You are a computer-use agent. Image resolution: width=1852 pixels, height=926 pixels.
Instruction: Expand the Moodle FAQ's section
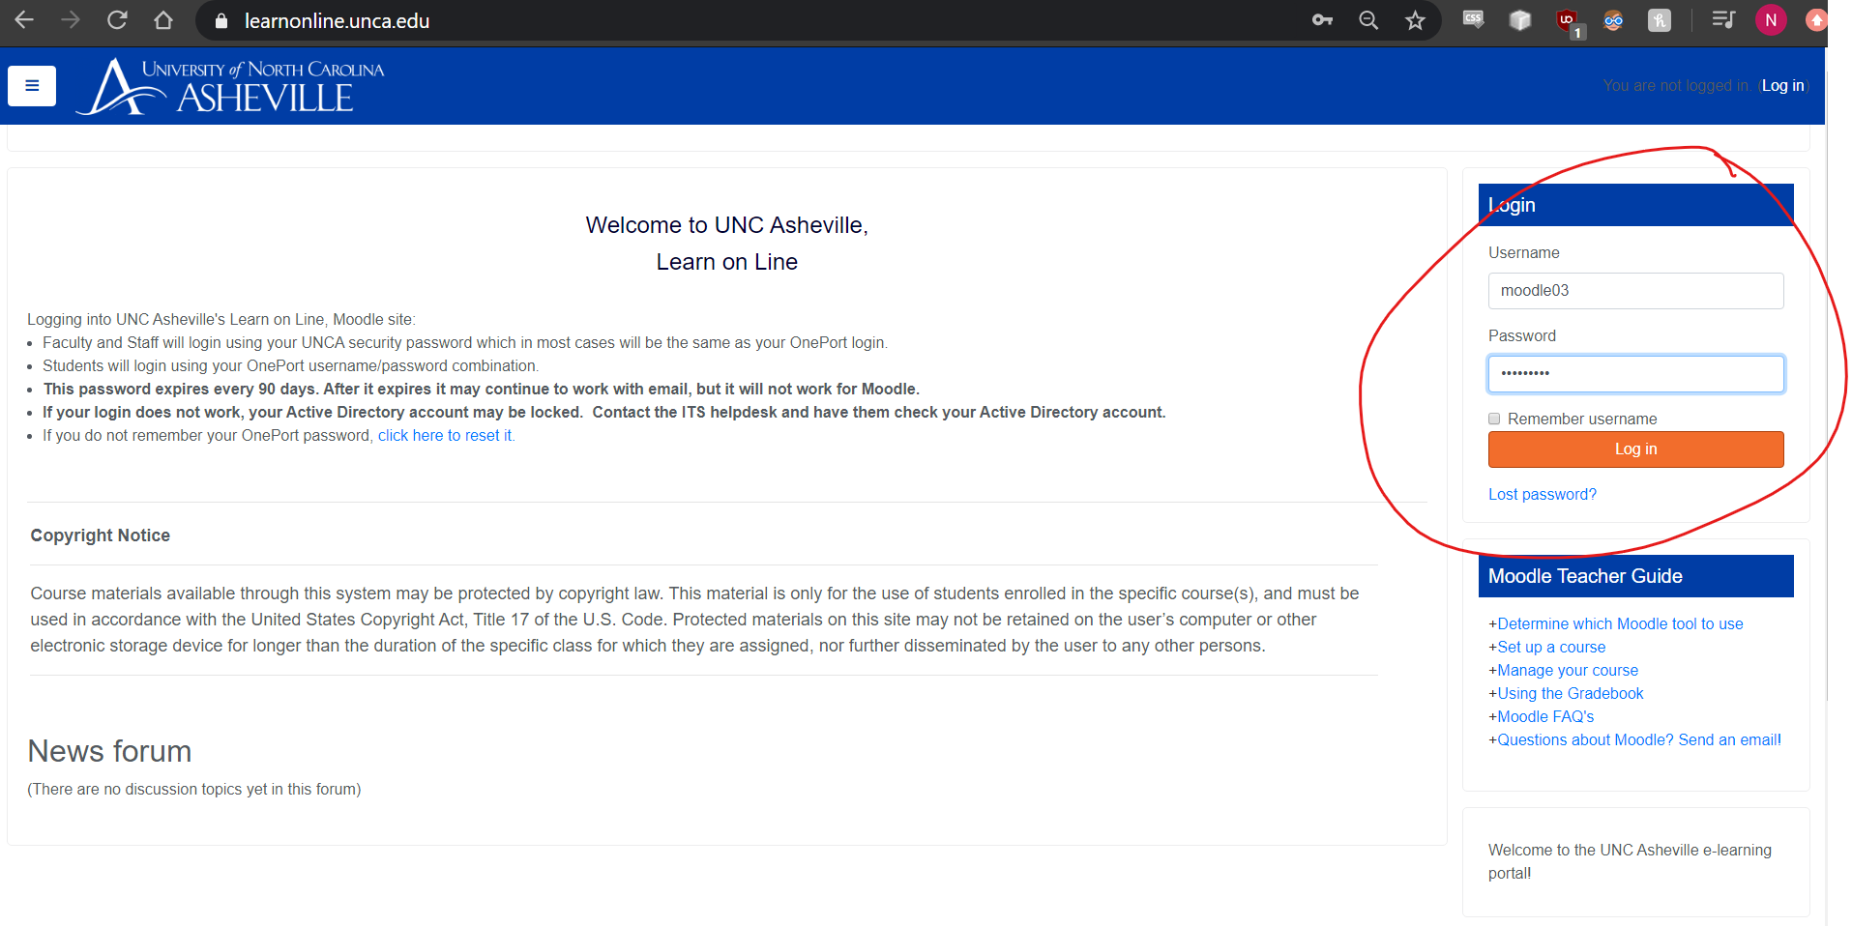pos(1544,716)
